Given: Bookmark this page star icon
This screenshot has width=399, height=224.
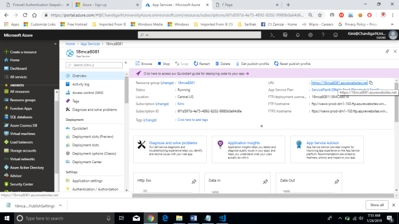Looking at the screenshot, I should (320, 15).
